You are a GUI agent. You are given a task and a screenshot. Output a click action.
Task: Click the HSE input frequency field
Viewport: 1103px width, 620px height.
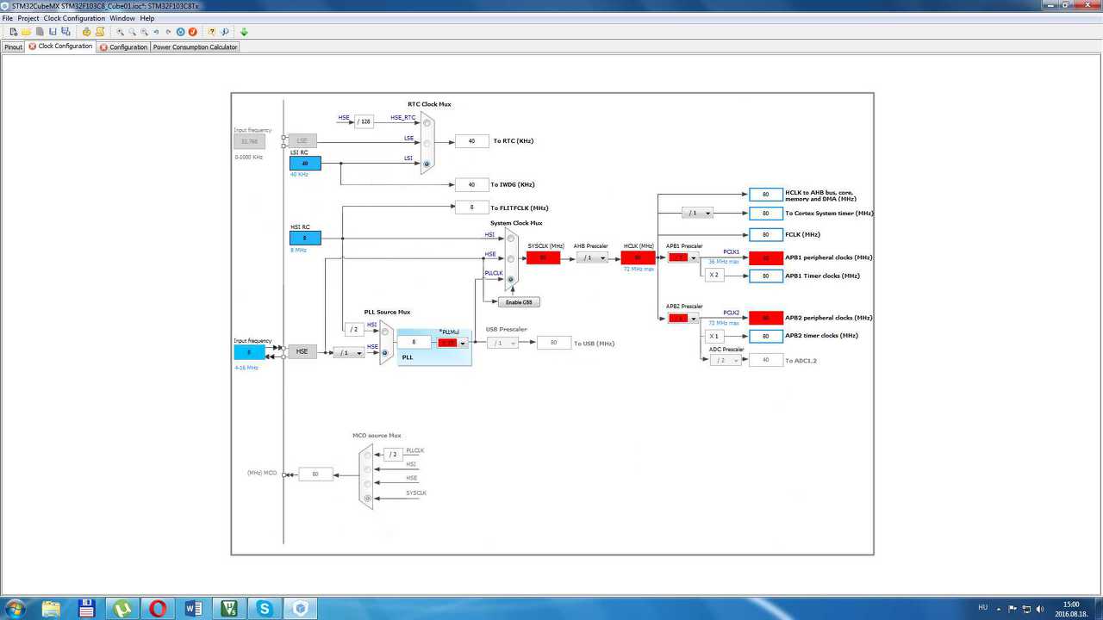(249, 351)
